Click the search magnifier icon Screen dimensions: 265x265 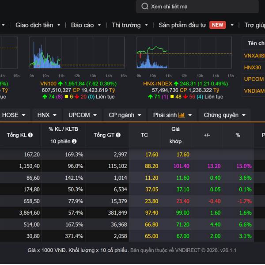pyautogui.click(x=145, y=6)
